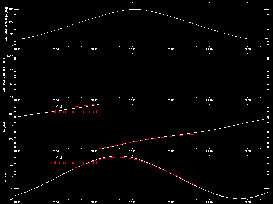Click 20:15 tick label under Earth angle plot
Image resolution: width=273 pixels, height=204 pixels.
(56, 49)
